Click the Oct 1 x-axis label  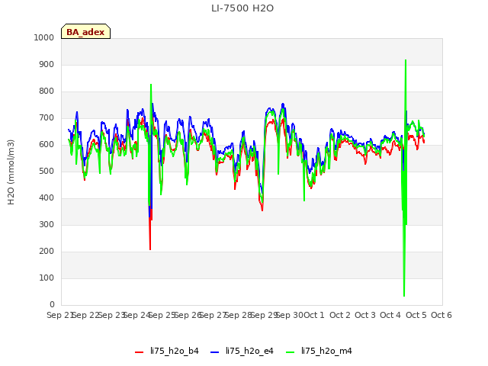pos(314,315)
